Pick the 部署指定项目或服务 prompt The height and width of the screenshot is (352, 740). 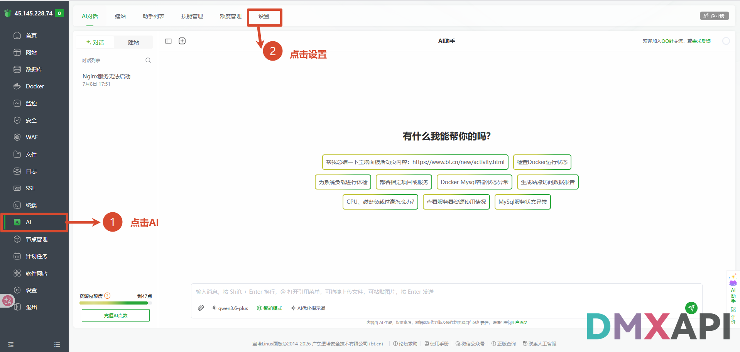click(404, 182)
